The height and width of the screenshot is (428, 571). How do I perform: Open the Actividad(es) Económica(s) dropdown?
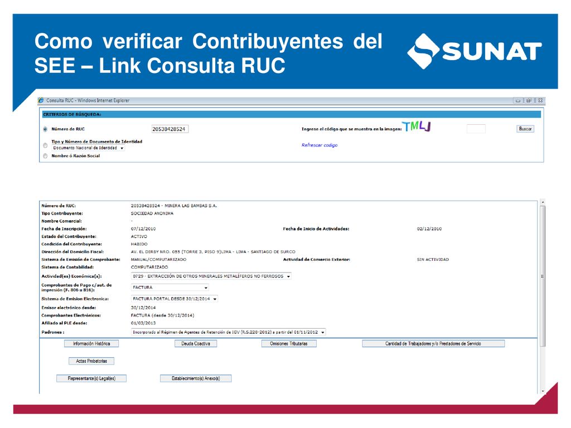(211, 276)
